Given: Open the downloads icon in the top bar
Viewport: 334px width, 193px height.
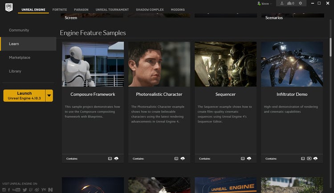Looking at the screenshot, I should [282, 3].
